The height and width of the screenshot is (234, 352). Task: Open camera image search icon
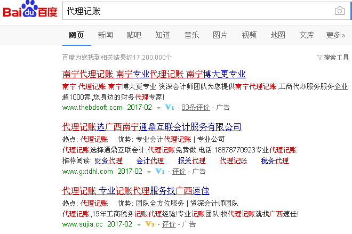339,11
